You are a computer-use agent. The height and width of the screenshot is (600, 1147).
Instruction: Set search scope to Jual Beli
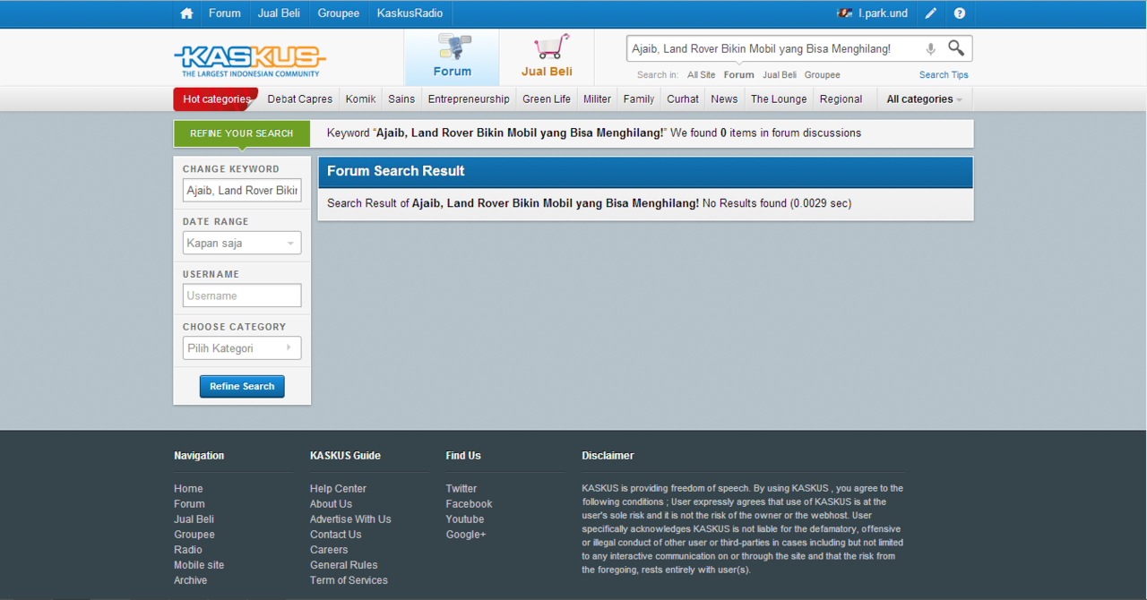[780, 75]
